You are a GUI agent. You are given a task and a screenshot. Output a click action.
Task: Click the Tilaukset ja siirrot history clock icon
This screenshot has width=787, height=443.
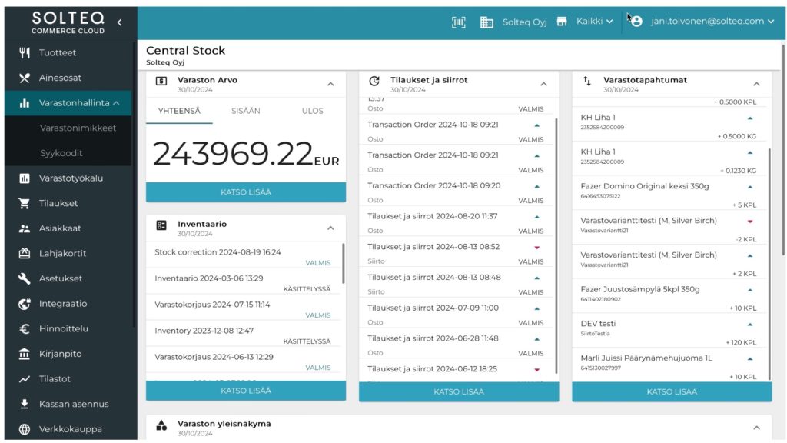pos(374,81)
